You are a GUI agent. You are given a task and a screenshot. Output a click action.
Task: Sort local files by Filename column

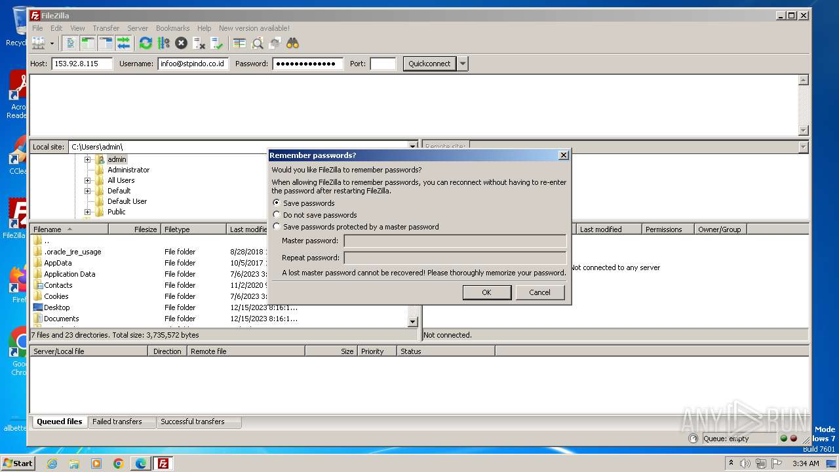coord(69,229)
